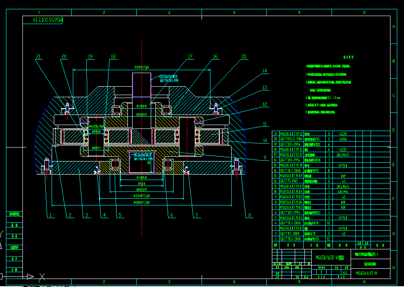Select zone letter E on right border
The width and height of the screenshot is (404, 287).
point(394,164)
